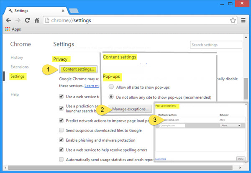The width and height of the screenshot is (251, 173).
Task: Reload the Settings page
Action: point(27,20)
